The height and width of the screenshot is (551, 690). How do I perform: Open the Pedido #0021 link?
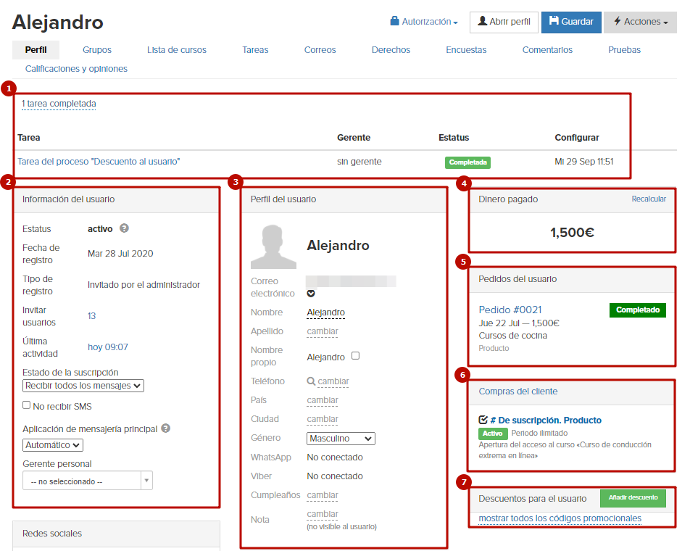coord(510,310)
